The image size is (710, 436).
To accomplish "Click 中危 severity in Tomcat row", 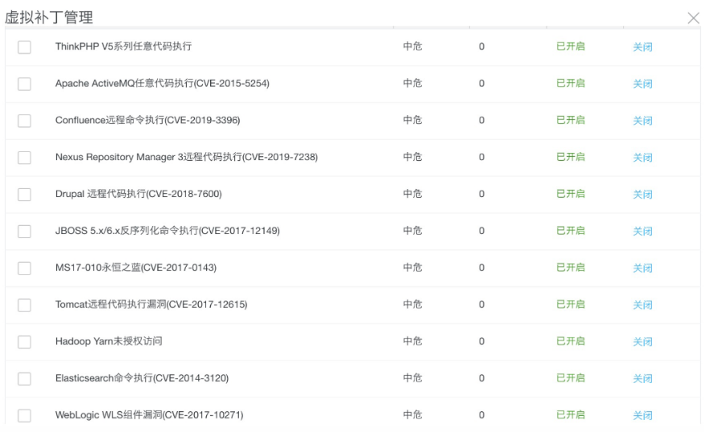I will pos(412,304).
